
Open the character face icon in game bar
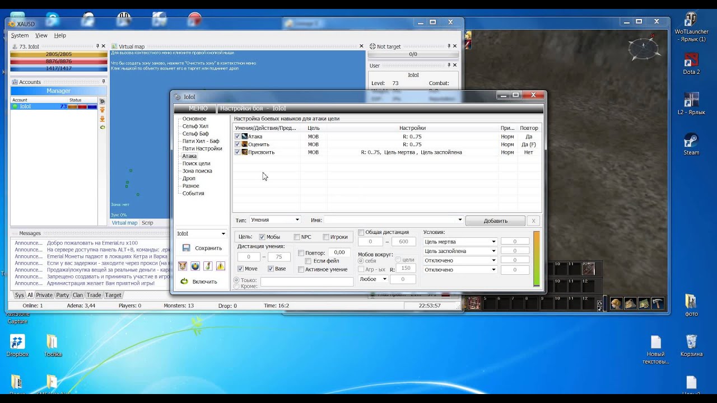point(616,303)
